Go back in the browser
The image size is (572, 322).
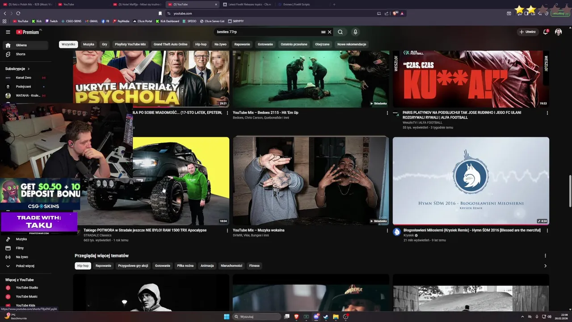pos(5,13)
